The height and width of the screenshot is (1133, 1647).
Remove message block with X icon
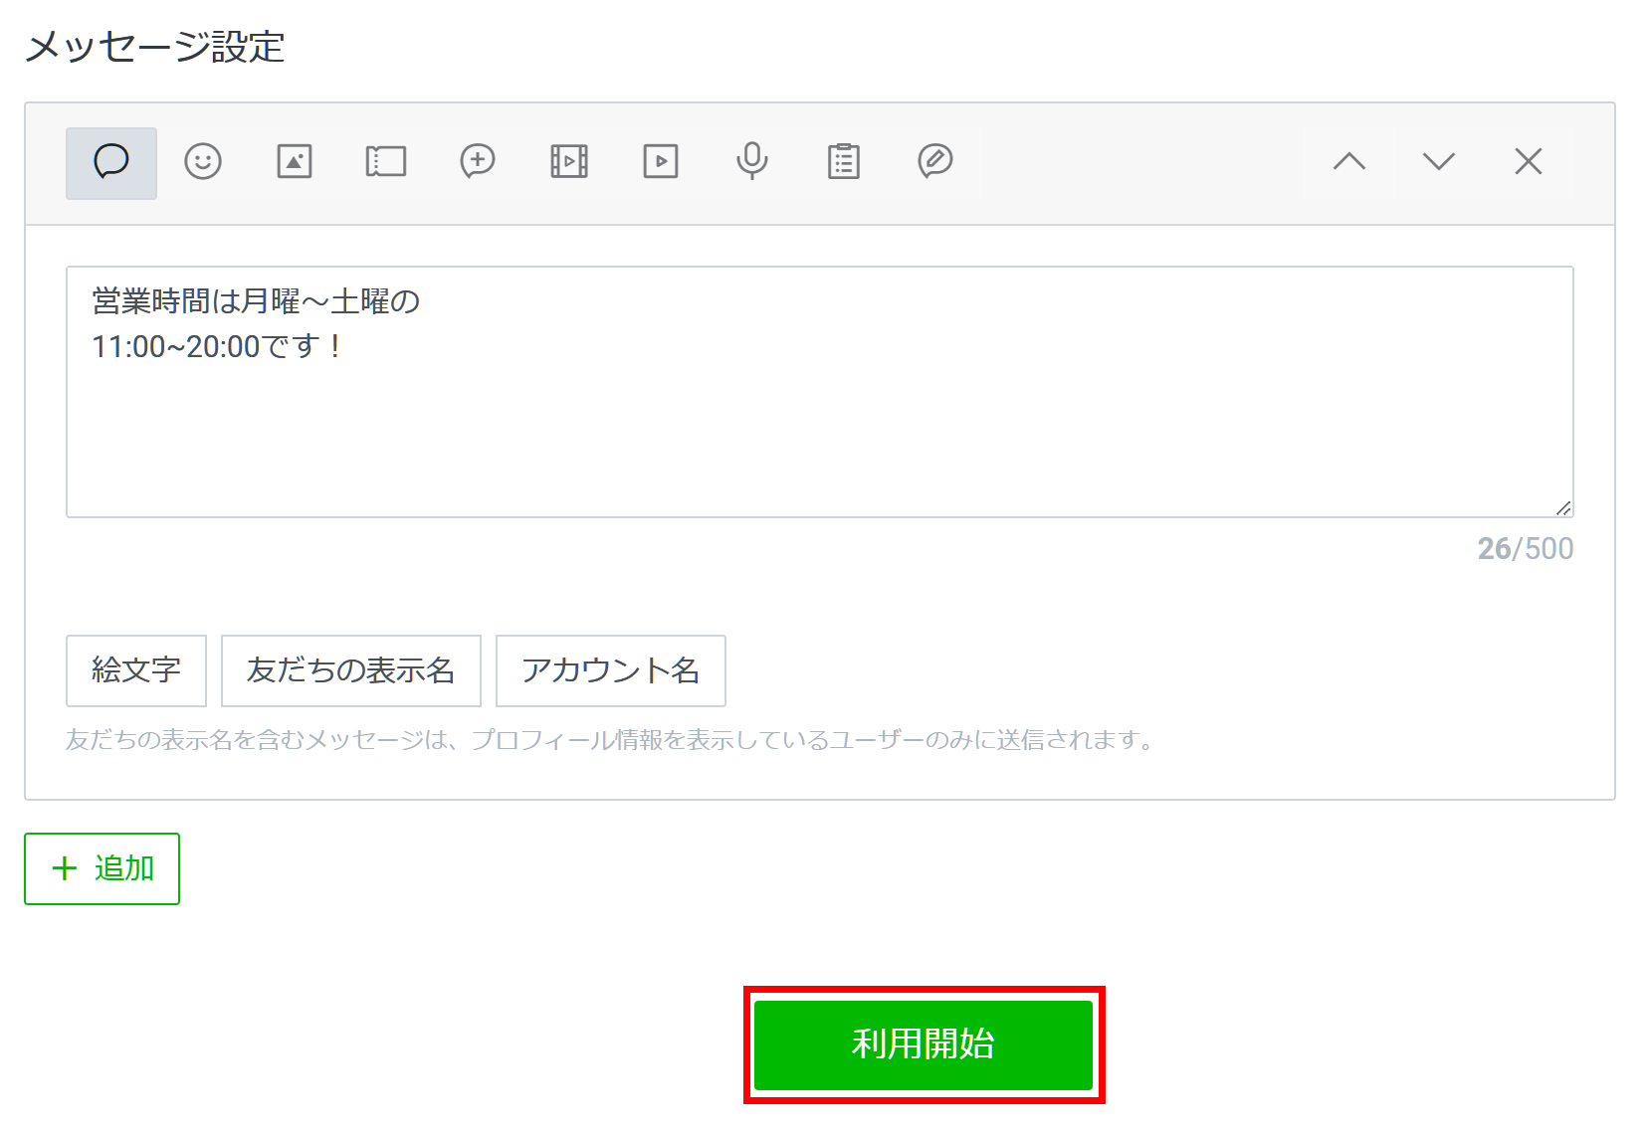[x=1529, y=161]
